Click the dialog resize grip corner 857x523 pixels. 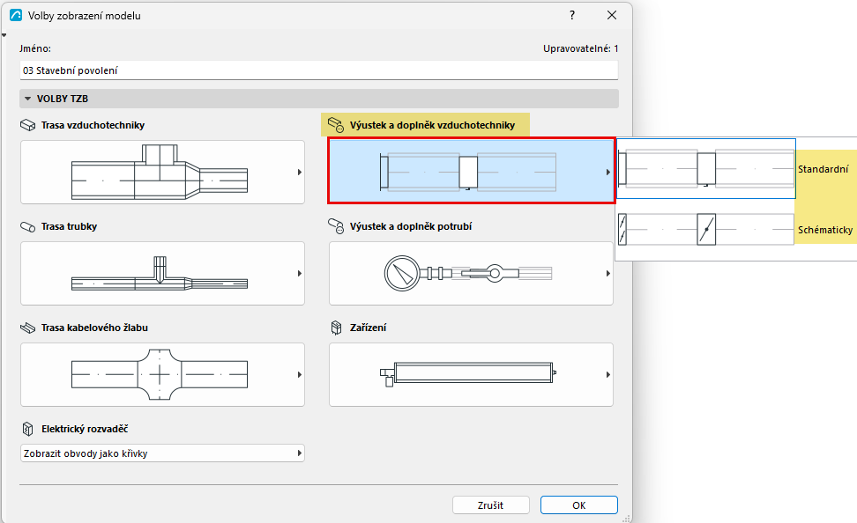(x=626, y=518)
